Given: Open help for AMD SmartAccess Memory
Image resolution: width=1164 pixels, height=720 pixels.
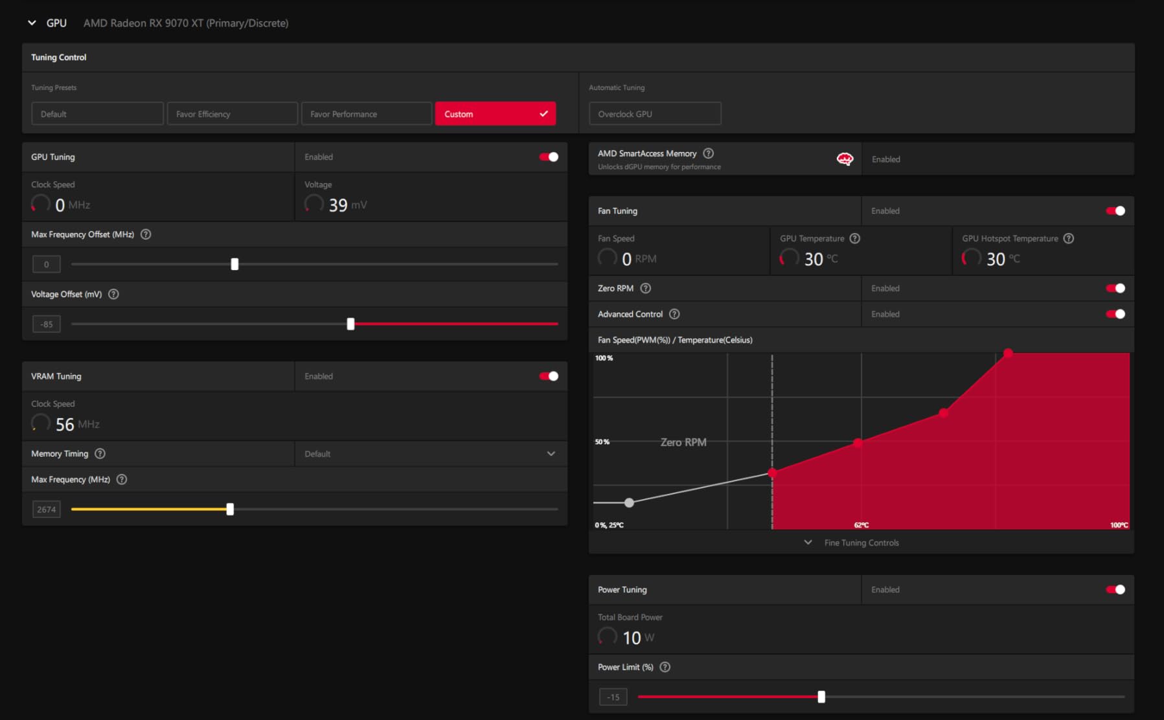Looking at the screenshot, I should click(x=709, y=153).
